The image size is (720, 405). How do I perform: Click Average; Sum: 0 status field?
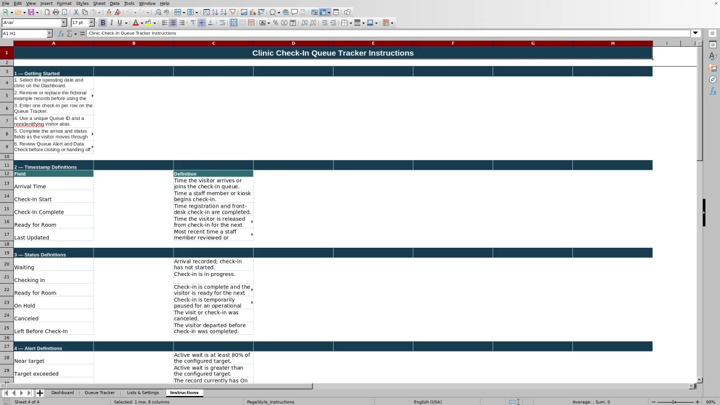[591, 402]
